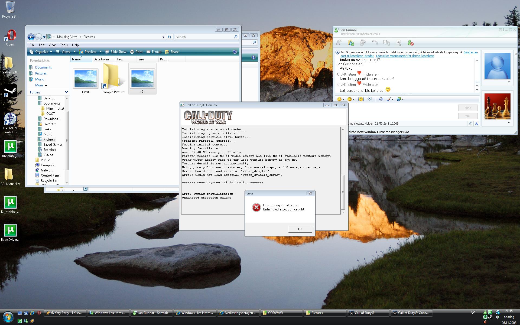The height and width of the screenshot is (325, 520).
Task: Click the video call webcam icon in Messenger
Action: [x=363, y=43]
